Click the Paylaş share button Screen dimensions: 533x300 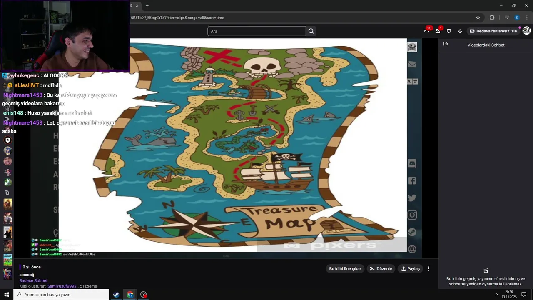coord(410,269)
